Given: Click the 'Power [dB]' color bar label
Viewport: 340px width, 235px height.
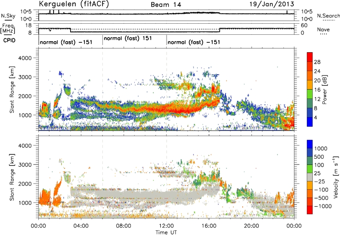Looking at the screenshot, I should click(324, 90).
